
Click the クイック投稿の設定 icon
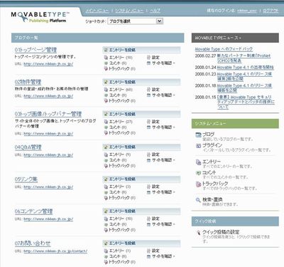(x=198, y=233)
